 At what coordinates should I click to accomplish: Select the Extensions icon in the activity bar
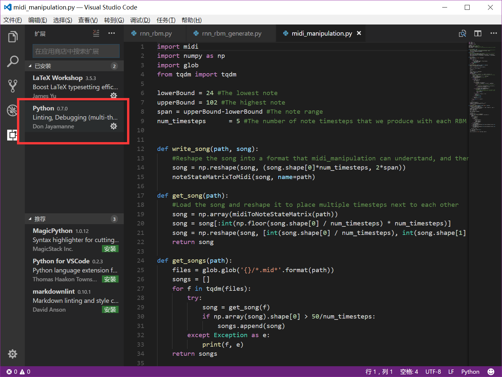click(13, 135)
